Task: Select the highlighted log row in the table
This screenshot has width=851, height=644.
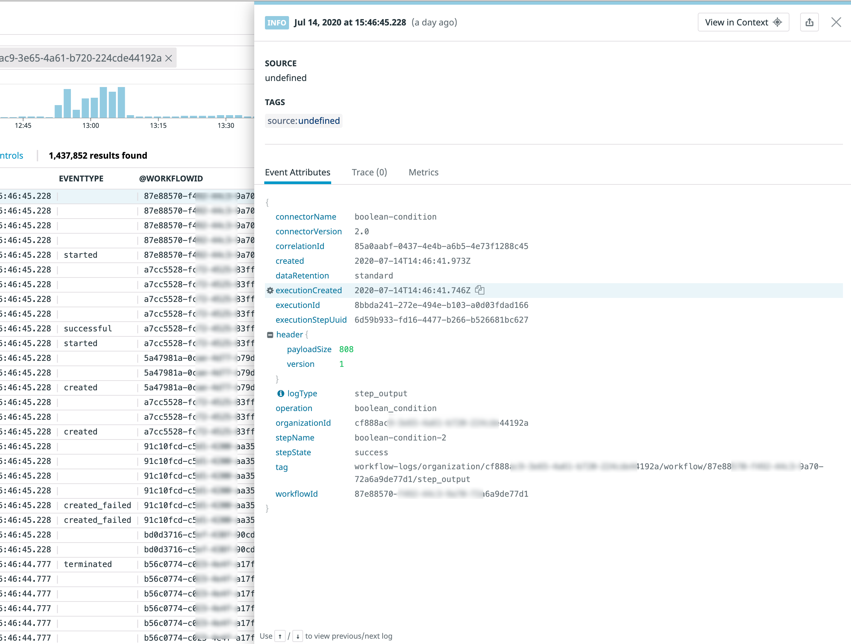Action: (115, 196)
